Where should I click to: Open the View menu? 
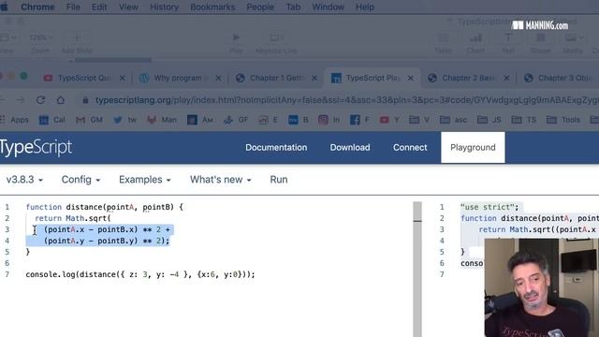128,7
